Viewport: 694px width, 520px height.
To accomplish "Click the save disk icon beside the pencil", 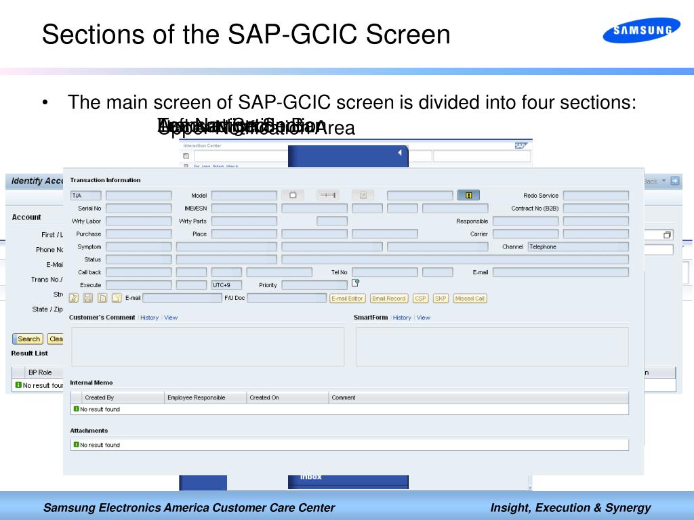I will pyautogui.click(x=88, y=298).
